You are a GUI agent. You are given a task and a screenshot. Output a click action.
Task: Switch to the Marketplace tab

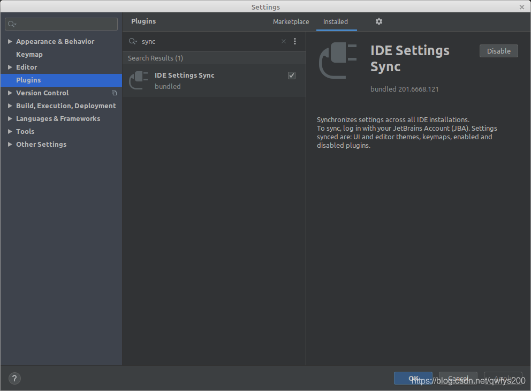point(291,21)
